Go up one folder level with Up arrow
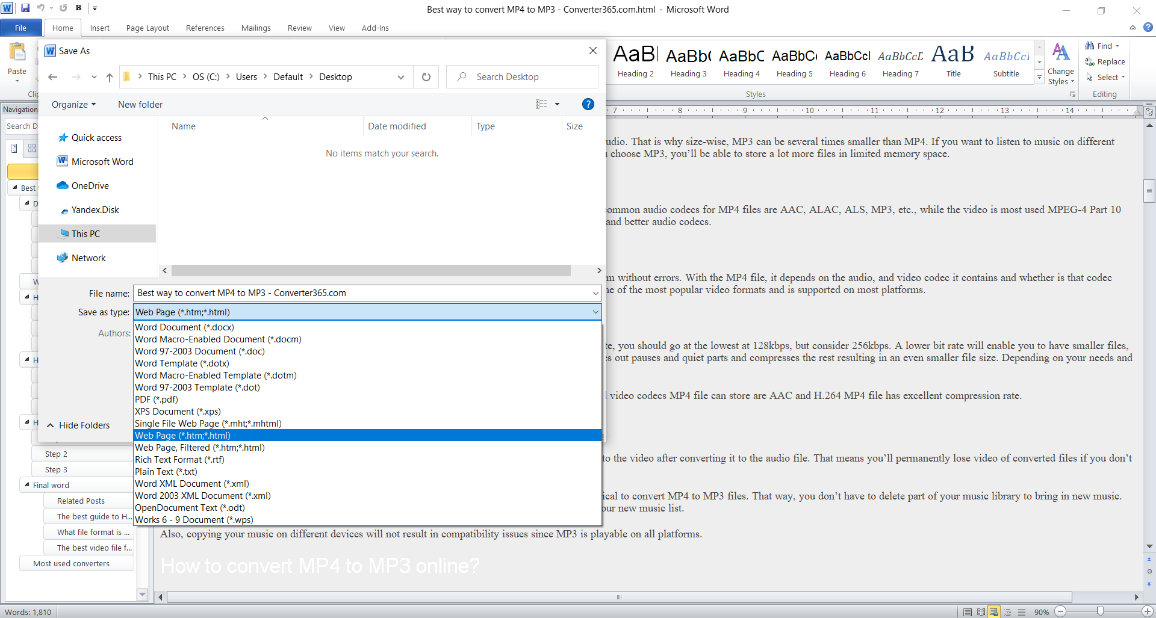This screenshot has height=618, width=1156. [x=110, y=77]
